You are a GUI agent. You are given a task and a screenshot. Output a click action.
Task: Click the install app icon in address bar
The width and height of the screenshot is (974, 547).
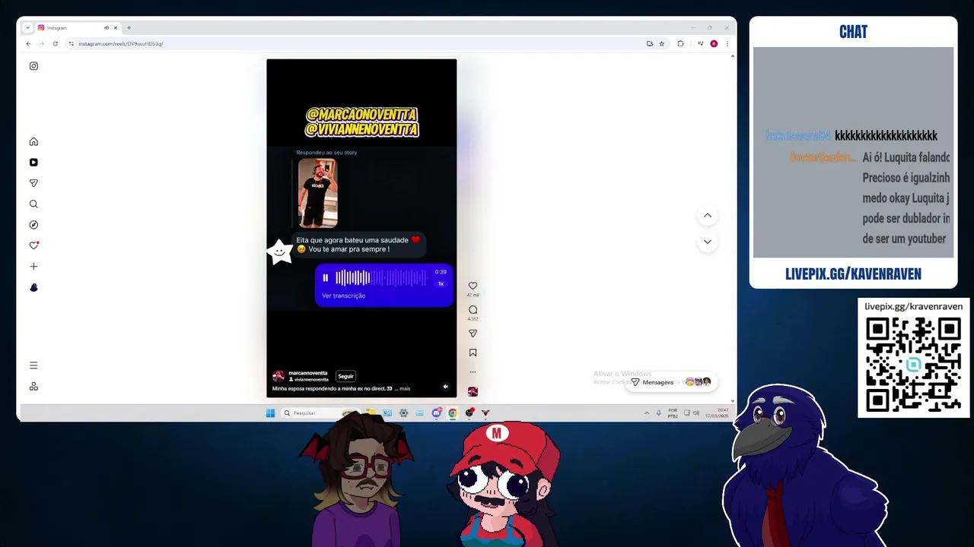[649, 44]
